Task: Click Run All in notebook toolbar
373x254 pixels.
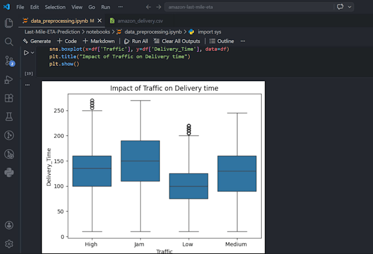Action: (x=136, y=41)
